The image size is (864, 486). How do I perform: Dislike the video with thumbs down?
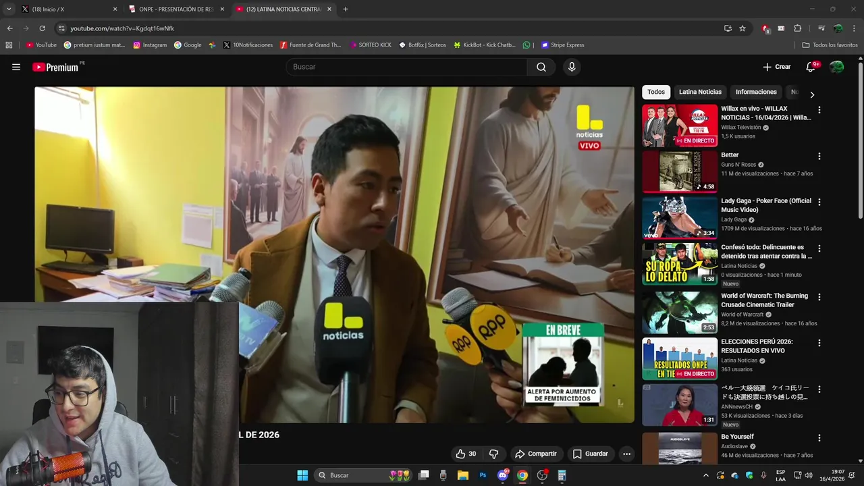(x=494, y=454)
